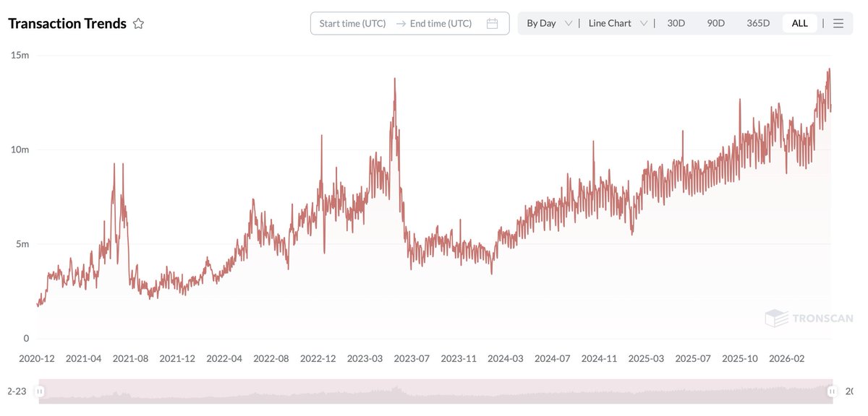
Task: Select the ALL range tab
Action: click(x=799, y=23)
